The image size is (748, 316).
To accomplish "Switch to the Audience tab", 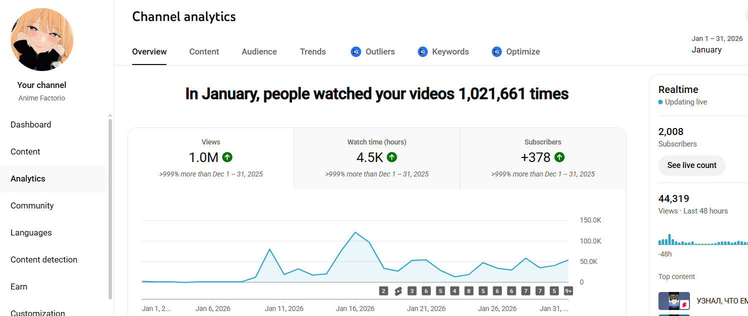I will (259, 51).
